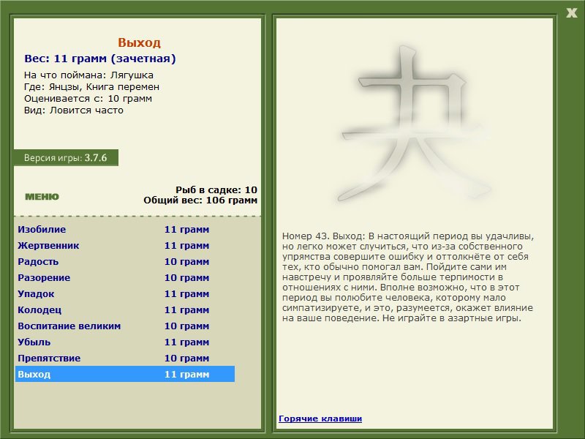
Task: Pick the Разорение entry in the list
Action: (x=125, y=277)
